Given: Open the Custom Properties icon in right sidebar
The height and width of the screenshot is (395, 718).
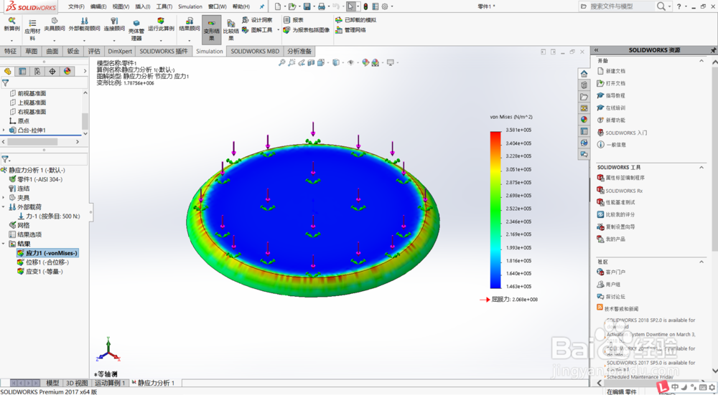Looking at the screenshot, I should click(x=584, y=131).
